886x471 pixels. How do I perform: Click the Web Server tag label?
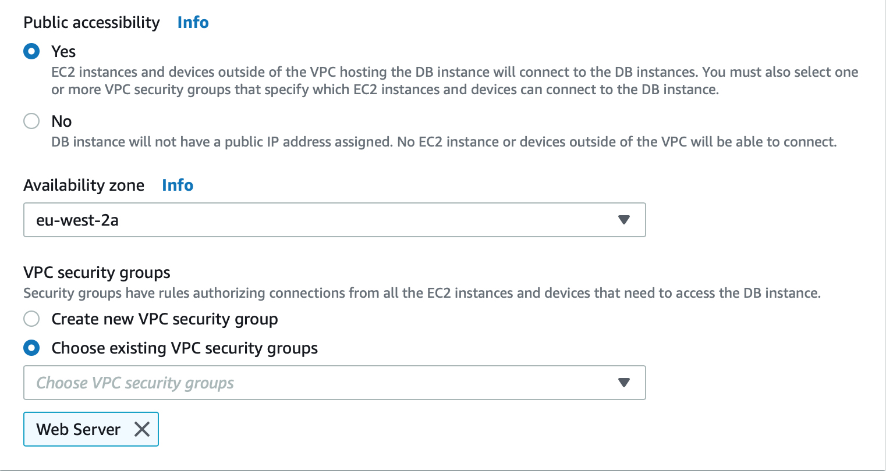tap(78, 429)
